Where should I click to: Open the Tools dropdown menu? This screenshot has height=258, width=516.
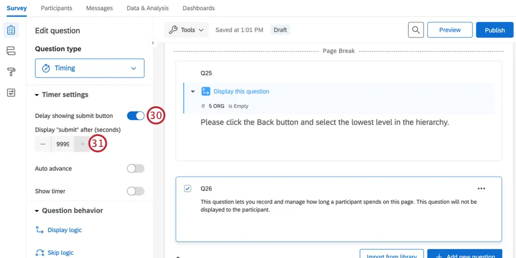186,30
